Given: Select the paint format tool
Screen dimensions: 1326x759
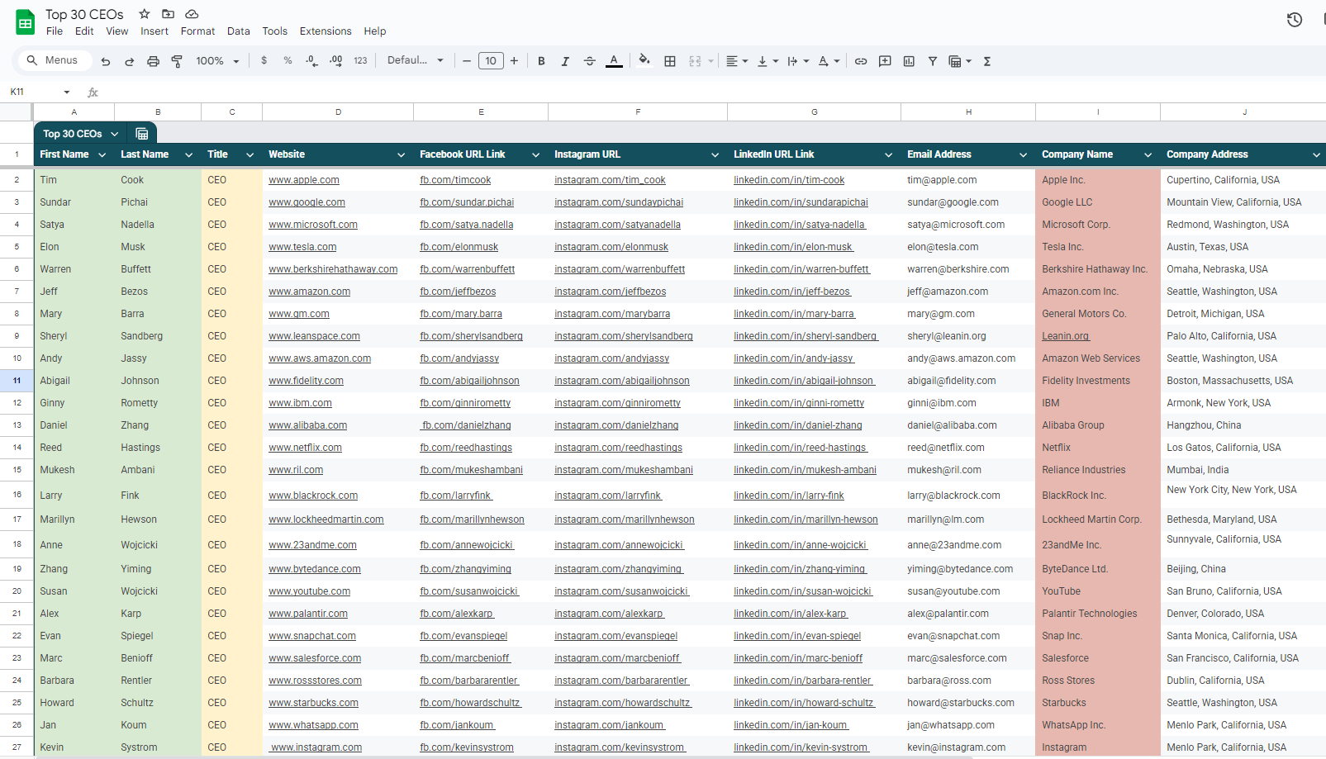Looking at the screenshot, I should 177,61.
